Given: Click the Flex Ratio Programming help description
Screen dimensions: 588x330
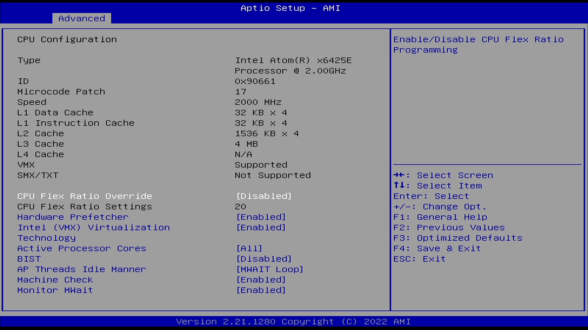Looking at the screenshot, I should tap(478, 45).
